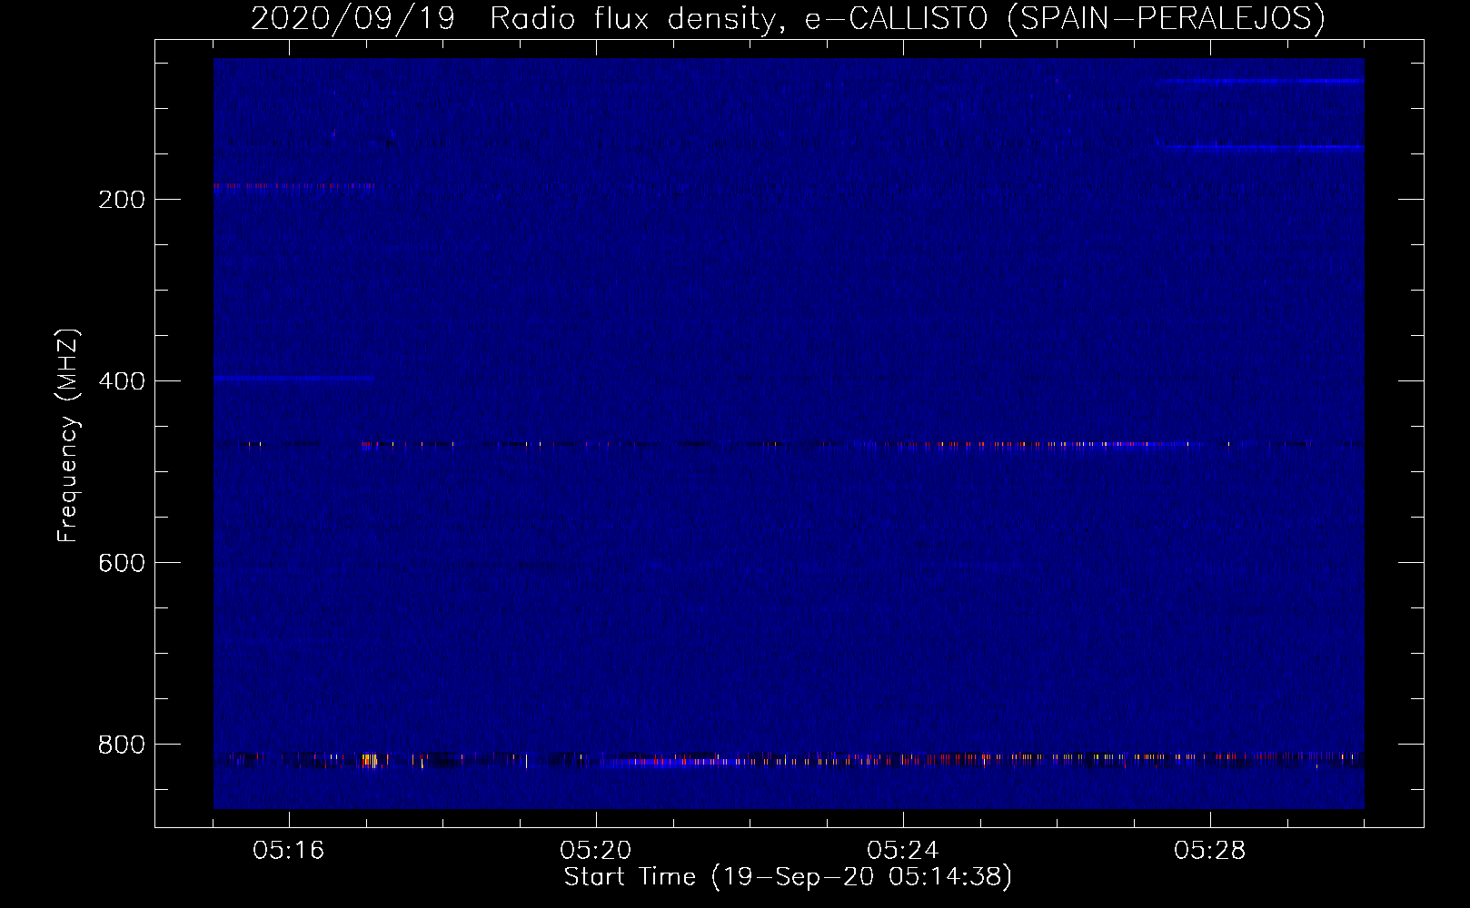Click the 800 frequency tick label
The image size is (1470, 908).
[x=122, y=745]
